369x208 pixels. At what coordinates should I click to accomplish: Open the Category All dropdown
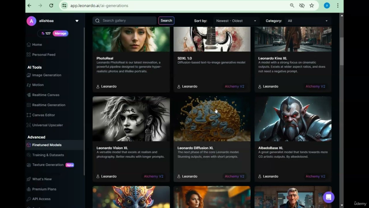(307, 21)
